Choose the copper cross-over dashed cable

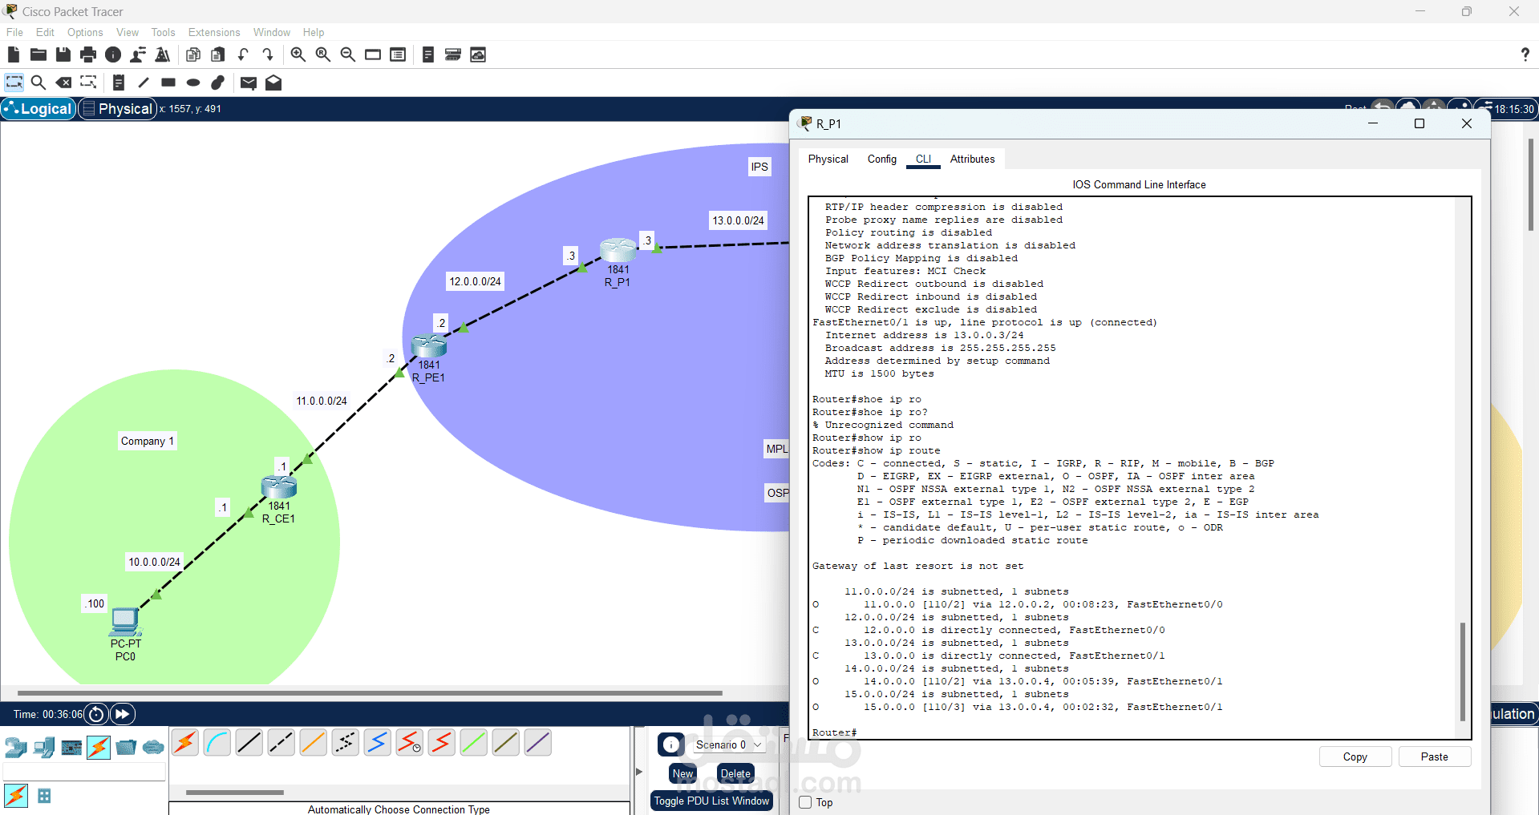pos(281,743)
